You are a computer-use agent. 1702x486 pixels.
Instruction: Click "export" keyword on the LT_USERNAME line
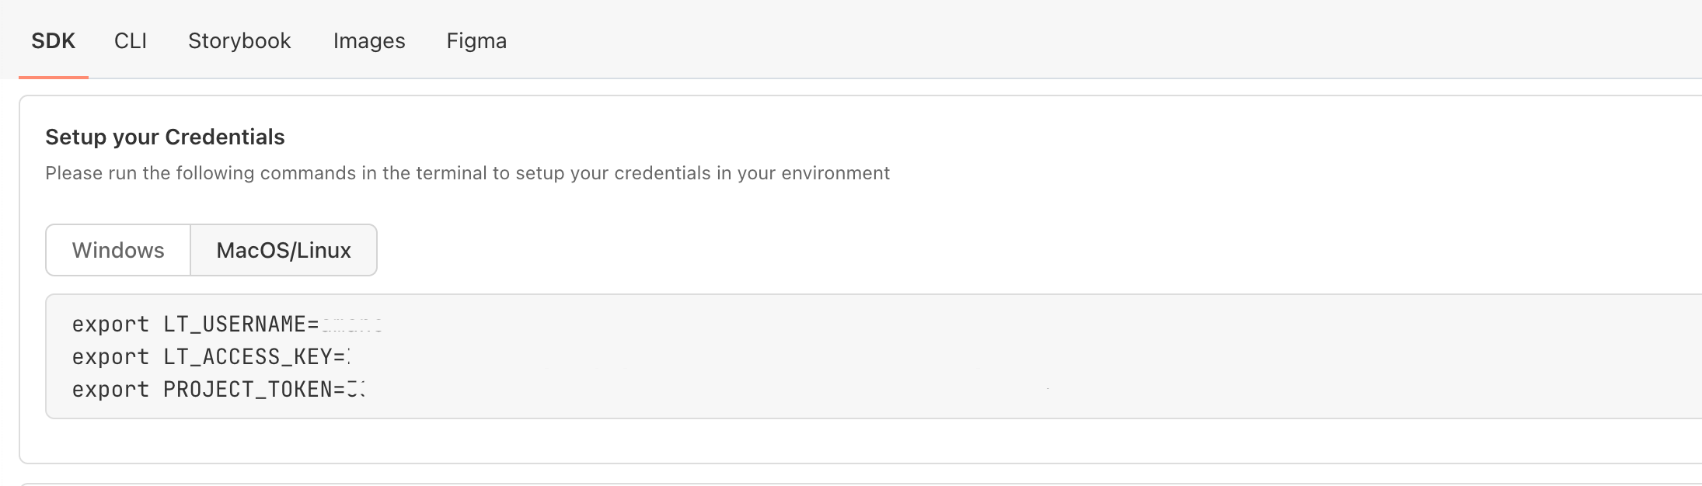point(110,324)
